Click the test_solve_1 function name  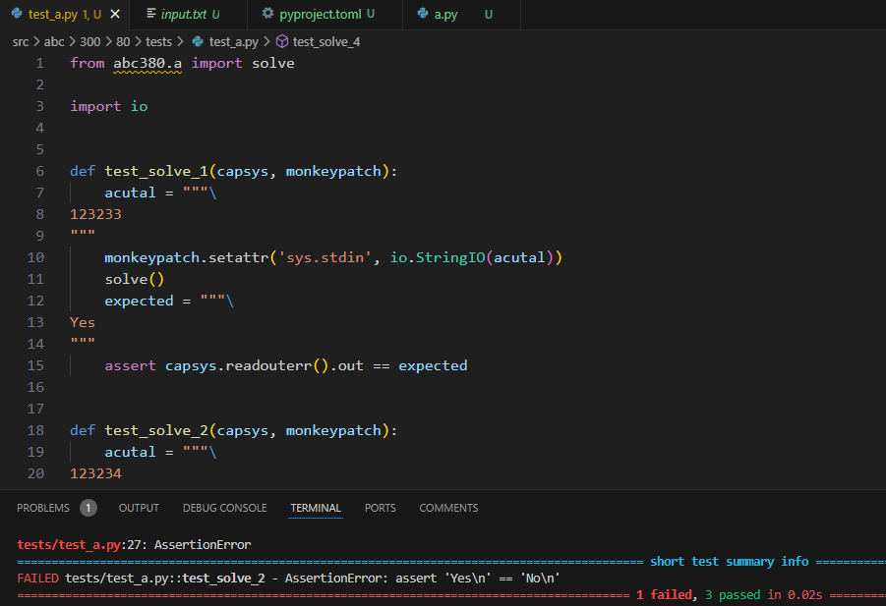[156, 171]
